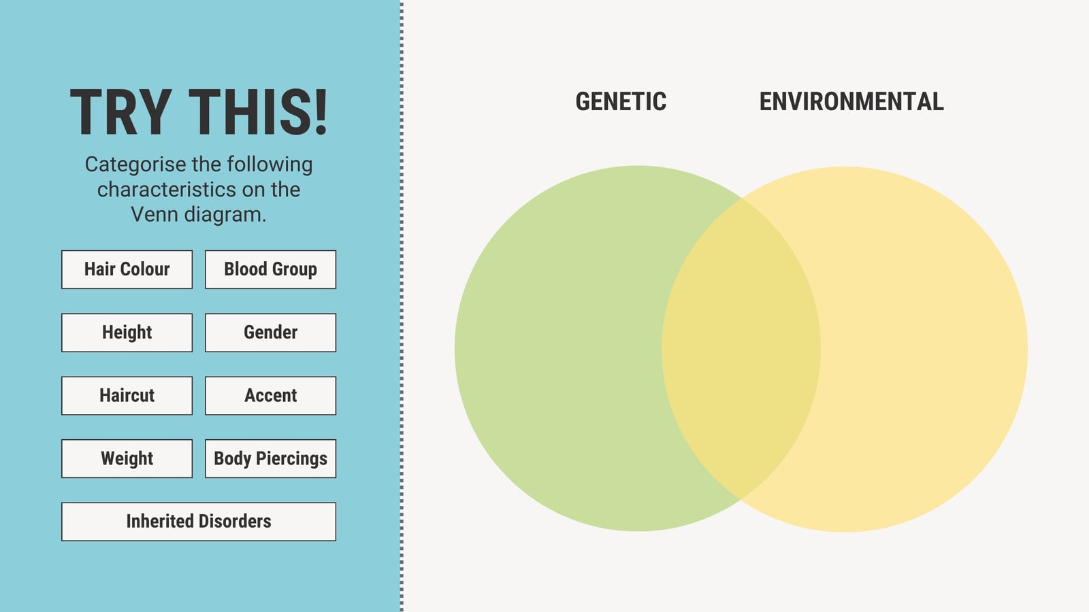Select the Categorise instructions paragraph
Image resolution: width=1089 pixels, height=612 pixels.
(x=199, y=189)
